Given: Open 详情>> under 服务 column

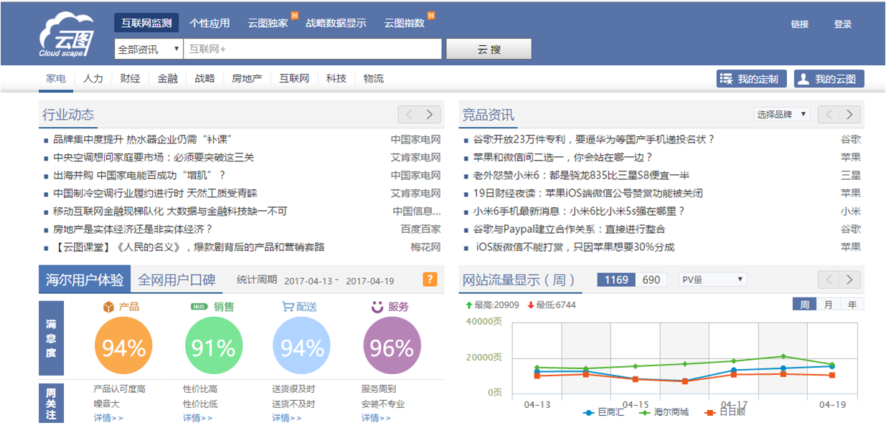Looking at the screenshot, I should 377,419.
